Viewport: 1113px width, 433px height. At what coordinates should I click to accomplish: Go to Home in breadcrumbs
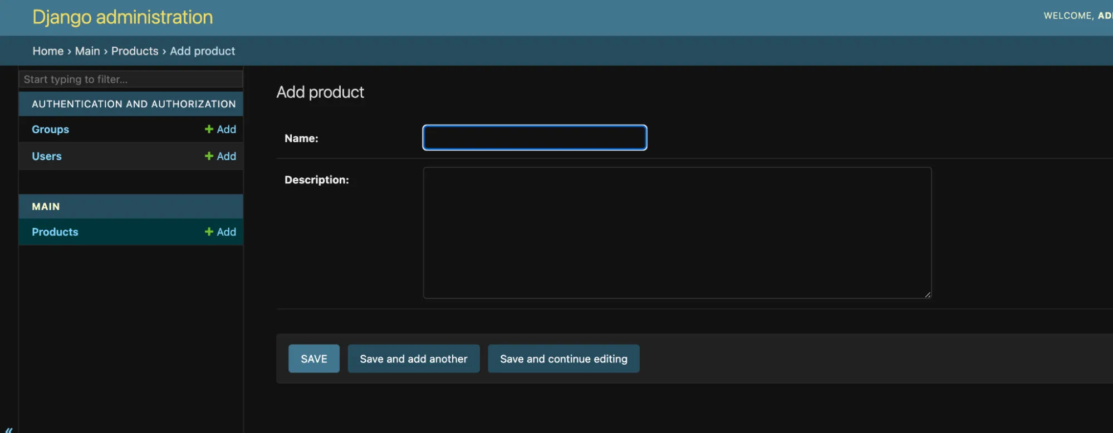coord(48,51)
